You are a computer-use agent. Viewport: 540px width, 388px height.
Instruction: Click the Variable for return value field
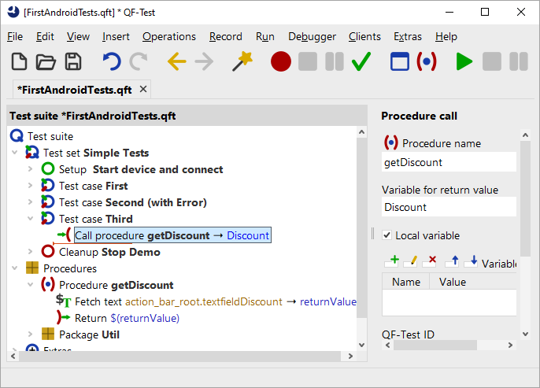pyautogui.click(x=449, y=207)
